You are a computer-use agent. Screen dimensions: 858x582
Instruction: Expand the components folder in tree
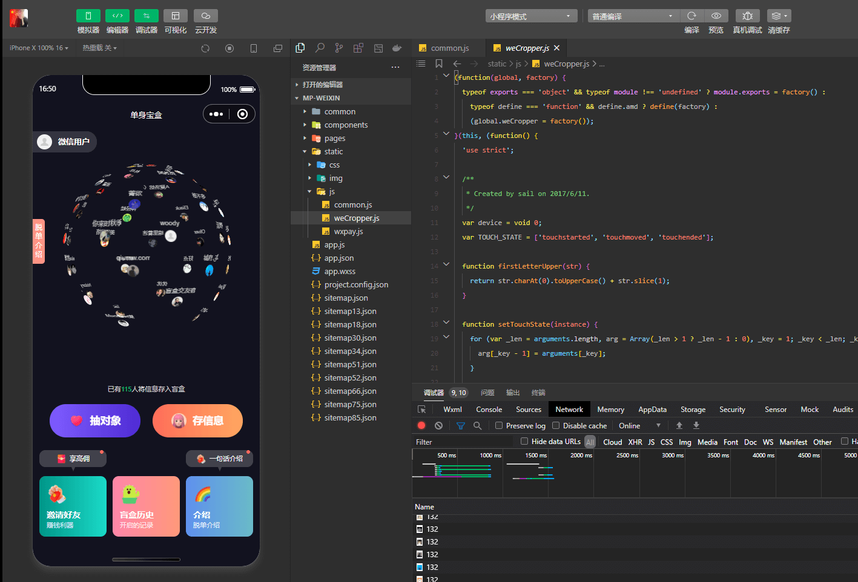[346, 125]
